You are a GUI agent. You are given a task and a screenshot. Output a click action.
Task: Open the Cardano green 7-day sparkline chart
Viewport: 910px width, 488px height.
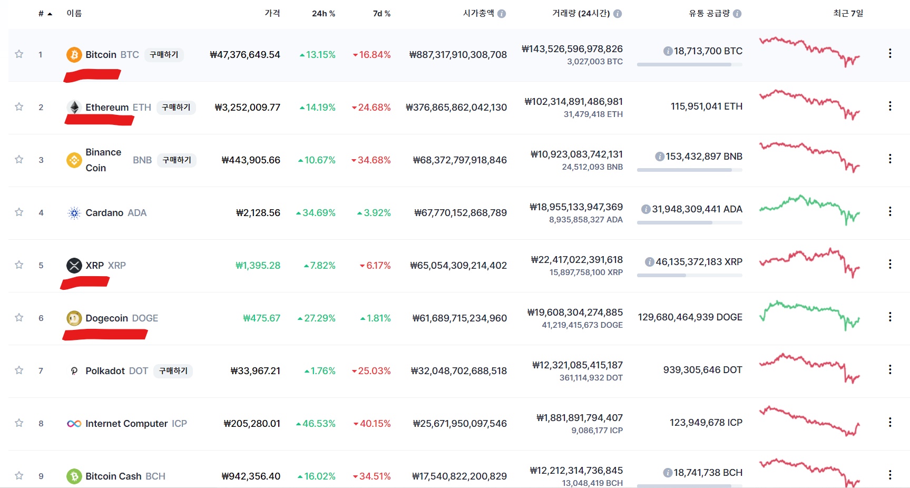click(809, 210)
